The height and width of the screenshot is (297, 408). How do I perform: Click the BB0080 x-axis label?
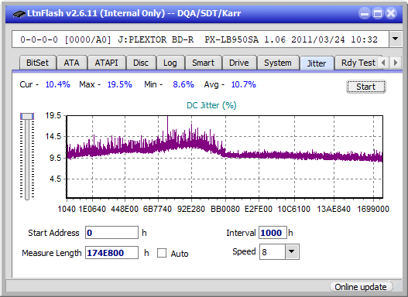(225, 209)
